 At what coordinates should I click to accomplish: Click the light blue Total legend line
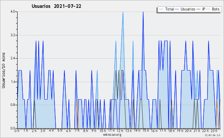(x=161, y=9)
